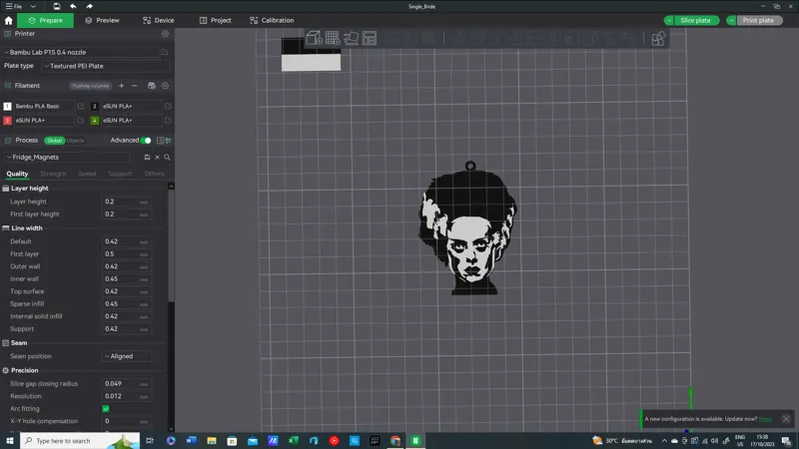Open filament 2 eSUN PLA+ dropdown
The height and width of the screenshot is (449, 799).
coord(132,106)
